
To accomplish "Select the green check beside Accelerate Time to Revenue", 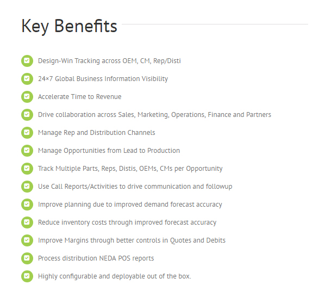I will tap(27, 96).
